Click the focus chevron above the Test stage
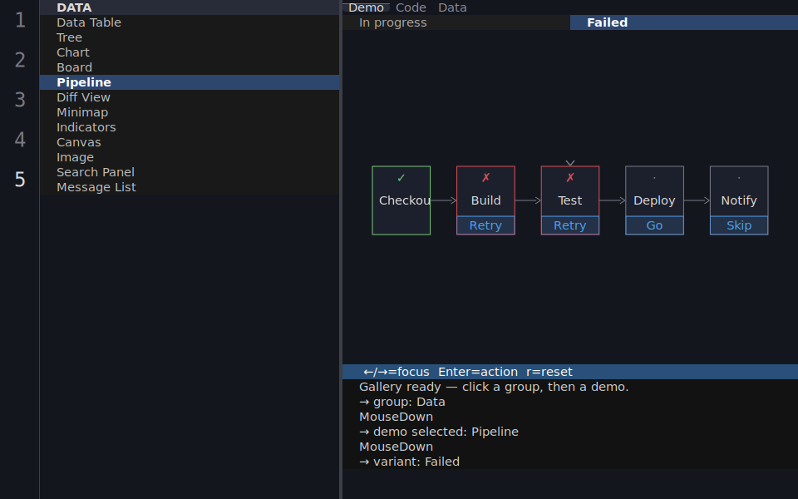 tap(570, 163)
